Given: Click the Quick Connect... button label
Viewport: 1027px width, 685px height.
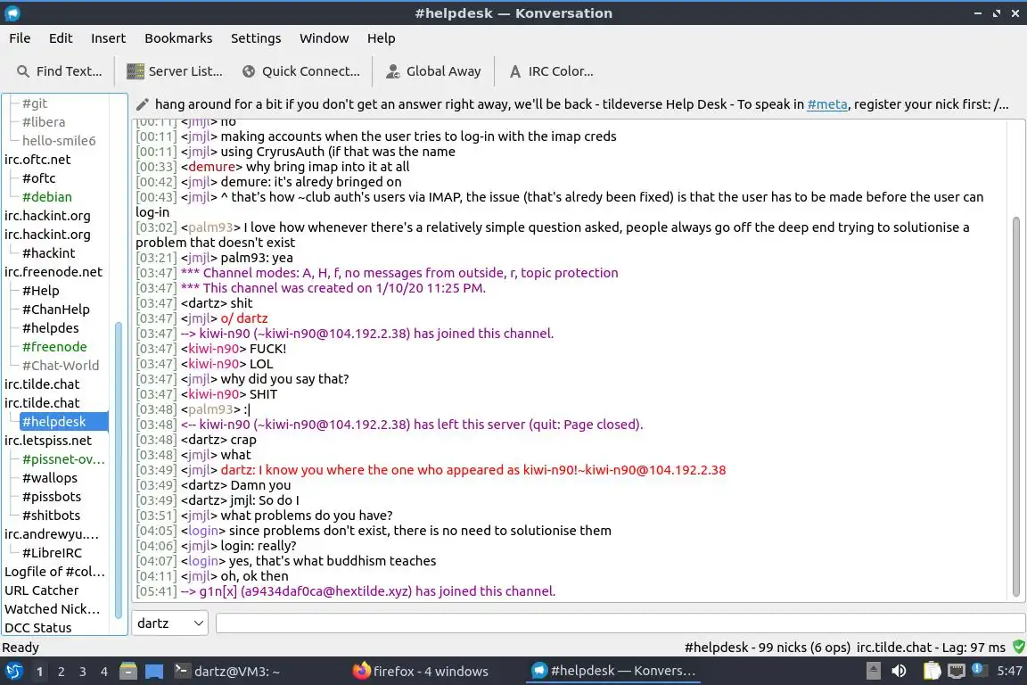Looking at the screenshot, I should point(311,71).
